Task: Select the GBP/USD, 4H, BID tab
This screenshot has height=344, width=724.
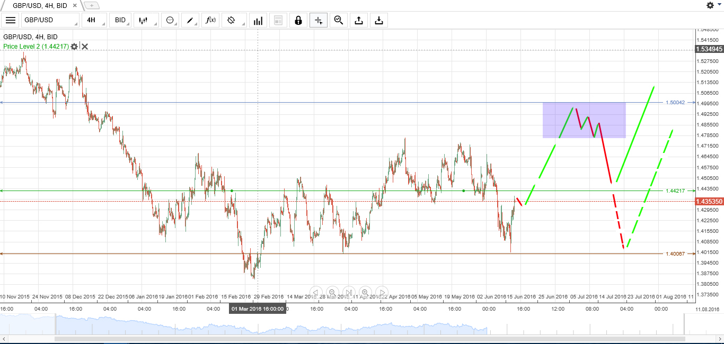Action: click(40, 5)
